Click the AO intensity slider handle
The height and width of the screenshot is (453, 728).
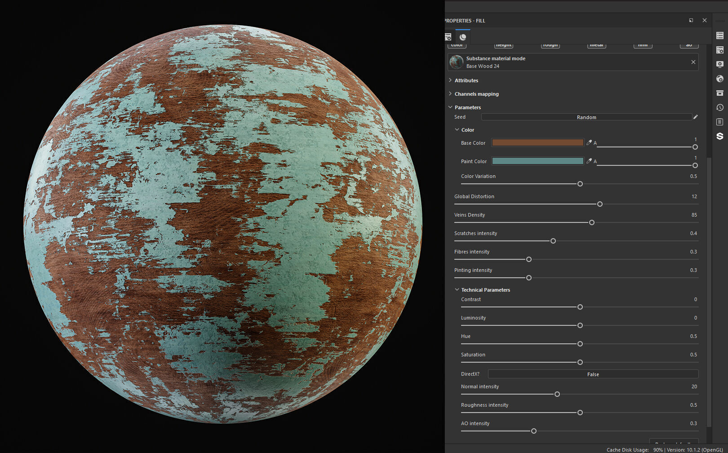534,431
